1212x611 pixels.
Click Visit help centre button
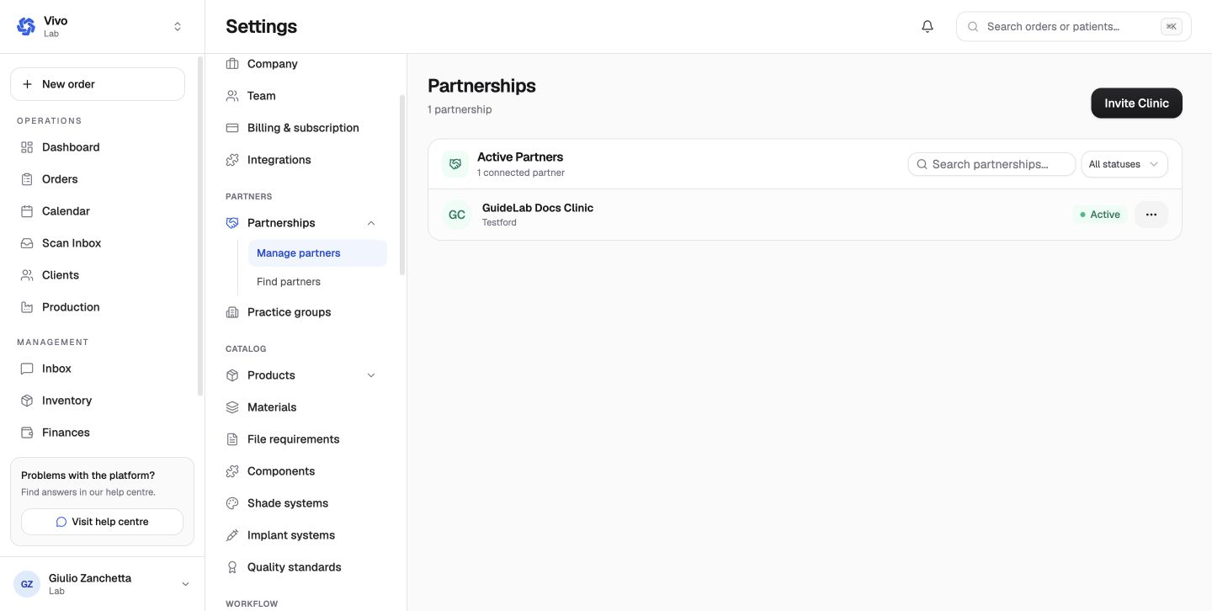point(102,522)
